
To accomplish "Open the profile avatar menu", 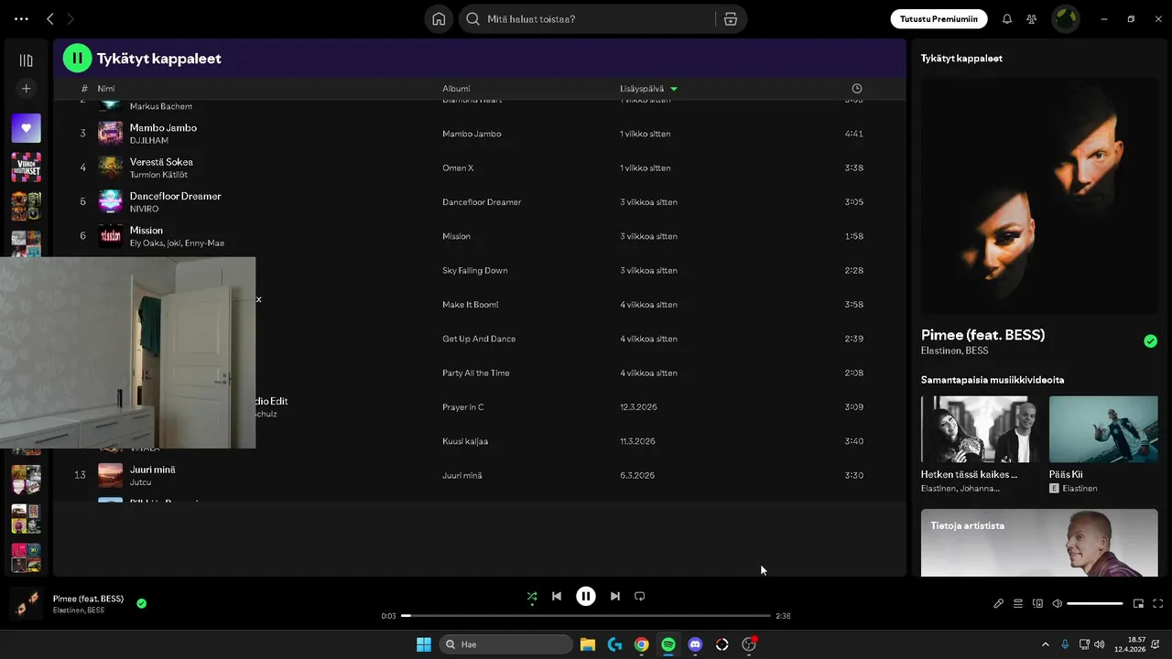I will coord(1065,18).
